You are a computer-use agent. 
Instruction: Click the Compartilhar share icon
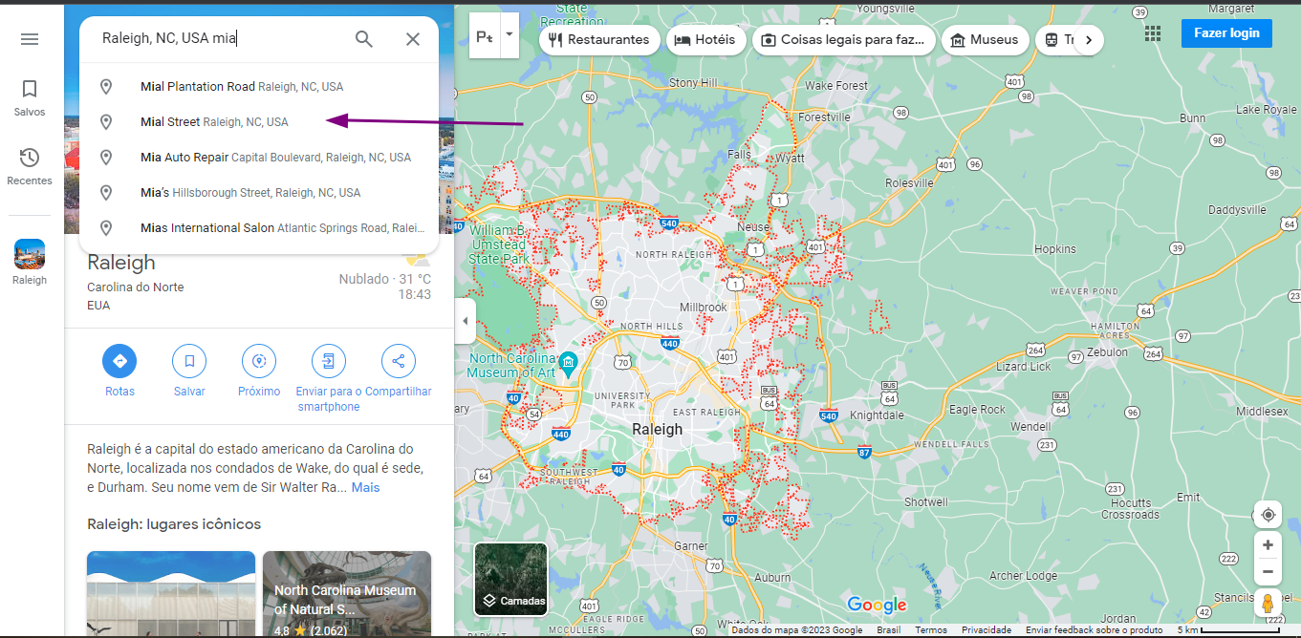pos(399,361)
